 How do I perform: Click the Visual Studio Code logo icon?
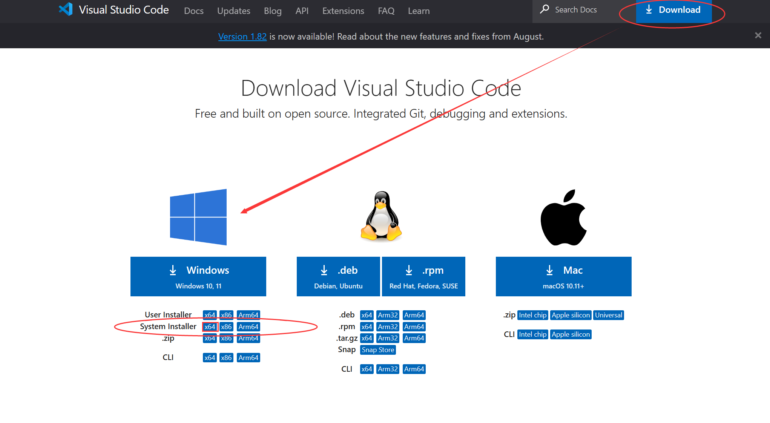(x=66, y=9)
